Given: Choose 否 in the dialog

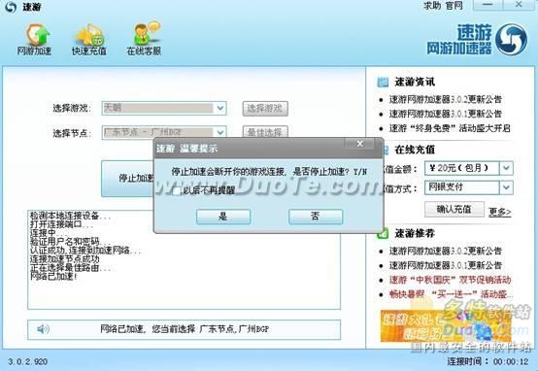Looking at the screenshot, I should pos(316,217).
